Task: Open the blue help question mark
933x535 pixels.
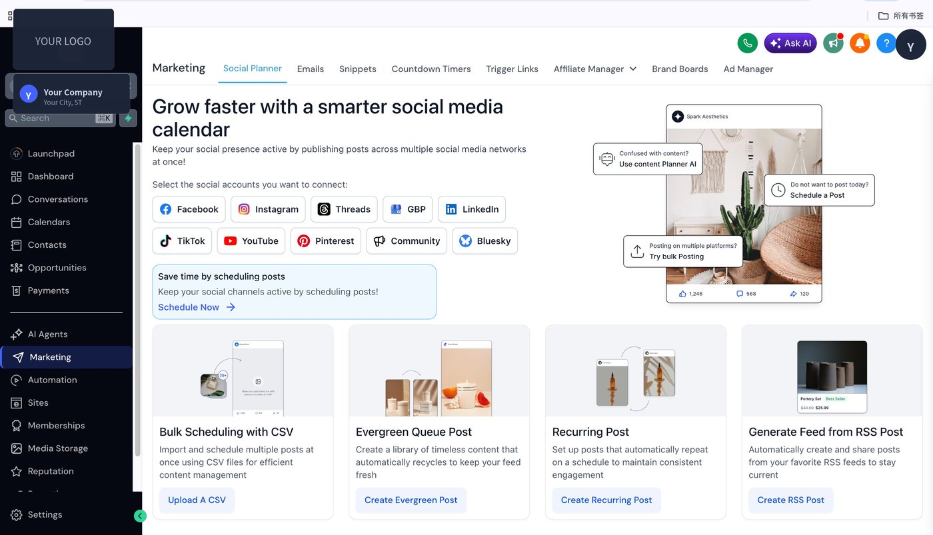Action: [x=886, y=43]
